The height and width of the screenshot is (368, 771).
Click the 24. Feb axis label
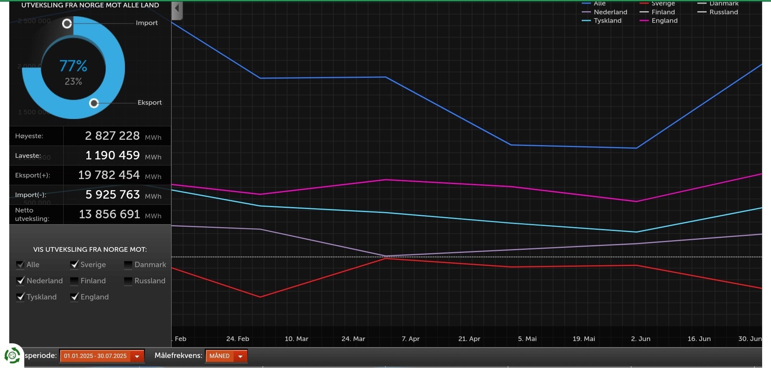click(x=238, y=339)
